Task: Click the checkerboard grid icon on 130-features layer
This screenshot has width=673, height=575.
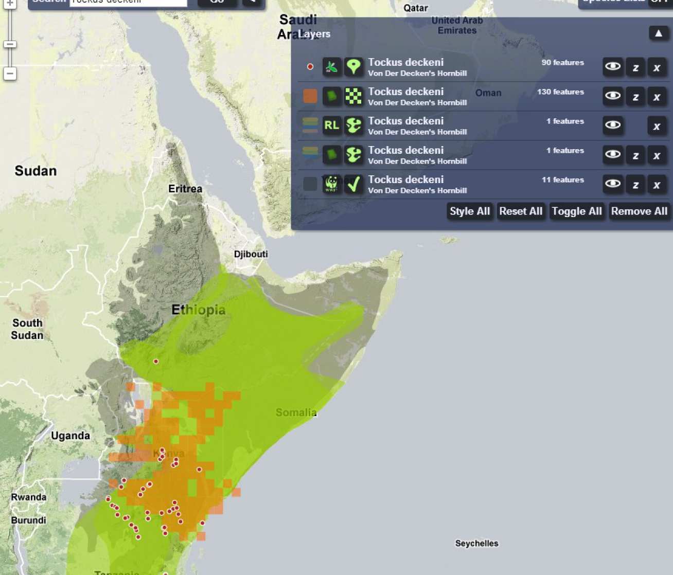Action: [353, 96]
